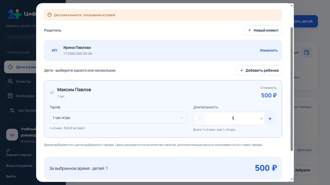Click the child name Максим Павлов
Screen dimensions: 330x185
point(74,90)
